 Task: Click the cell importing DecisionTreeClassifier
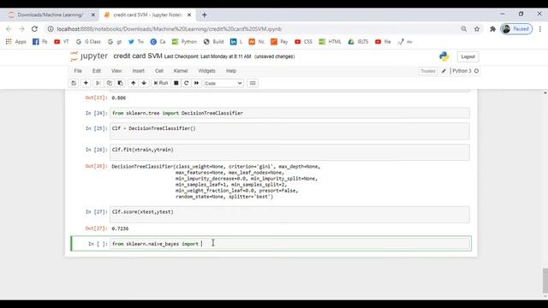289,113
